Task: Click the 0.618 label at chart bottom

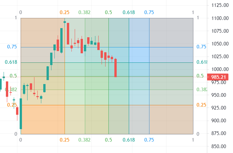Action: 129,140
